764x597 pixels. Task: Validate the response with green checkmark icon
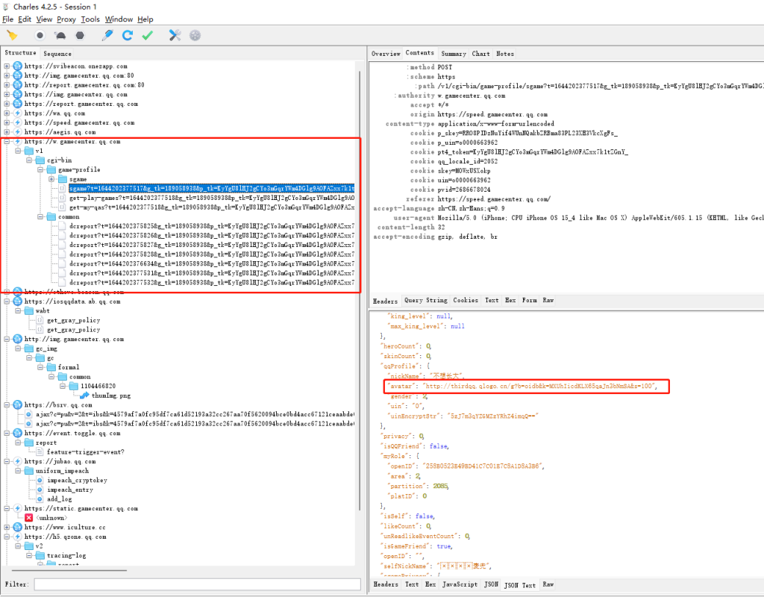point(148,35)
